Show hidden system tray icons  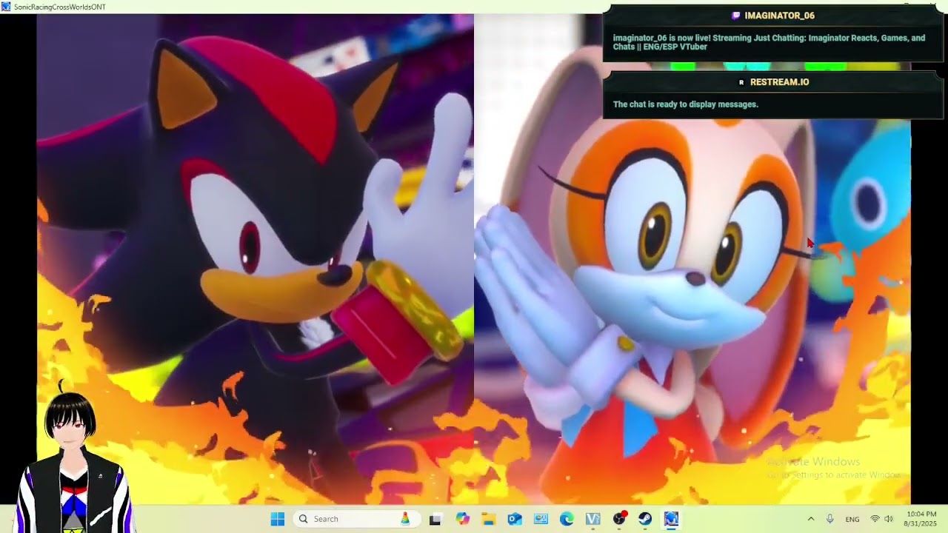(x=810, y=519)
